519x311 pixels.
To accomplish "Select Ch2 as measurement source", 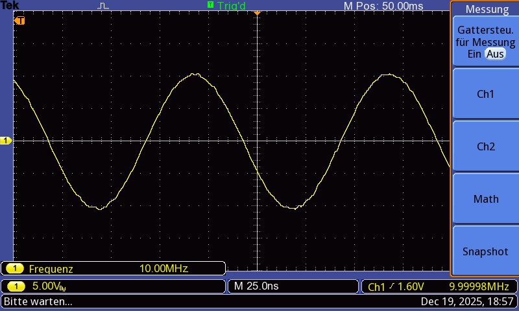I will point(485,146).
